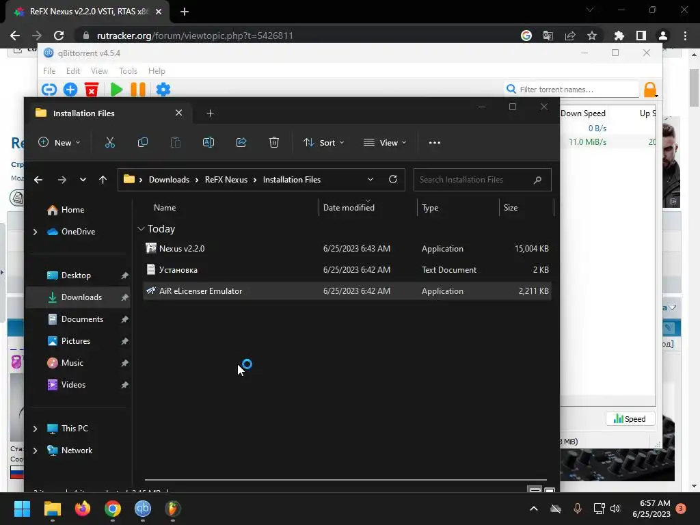Expand This PC in navigation pane
This screenshot has height=525, width=700.
tap(36, 429)
